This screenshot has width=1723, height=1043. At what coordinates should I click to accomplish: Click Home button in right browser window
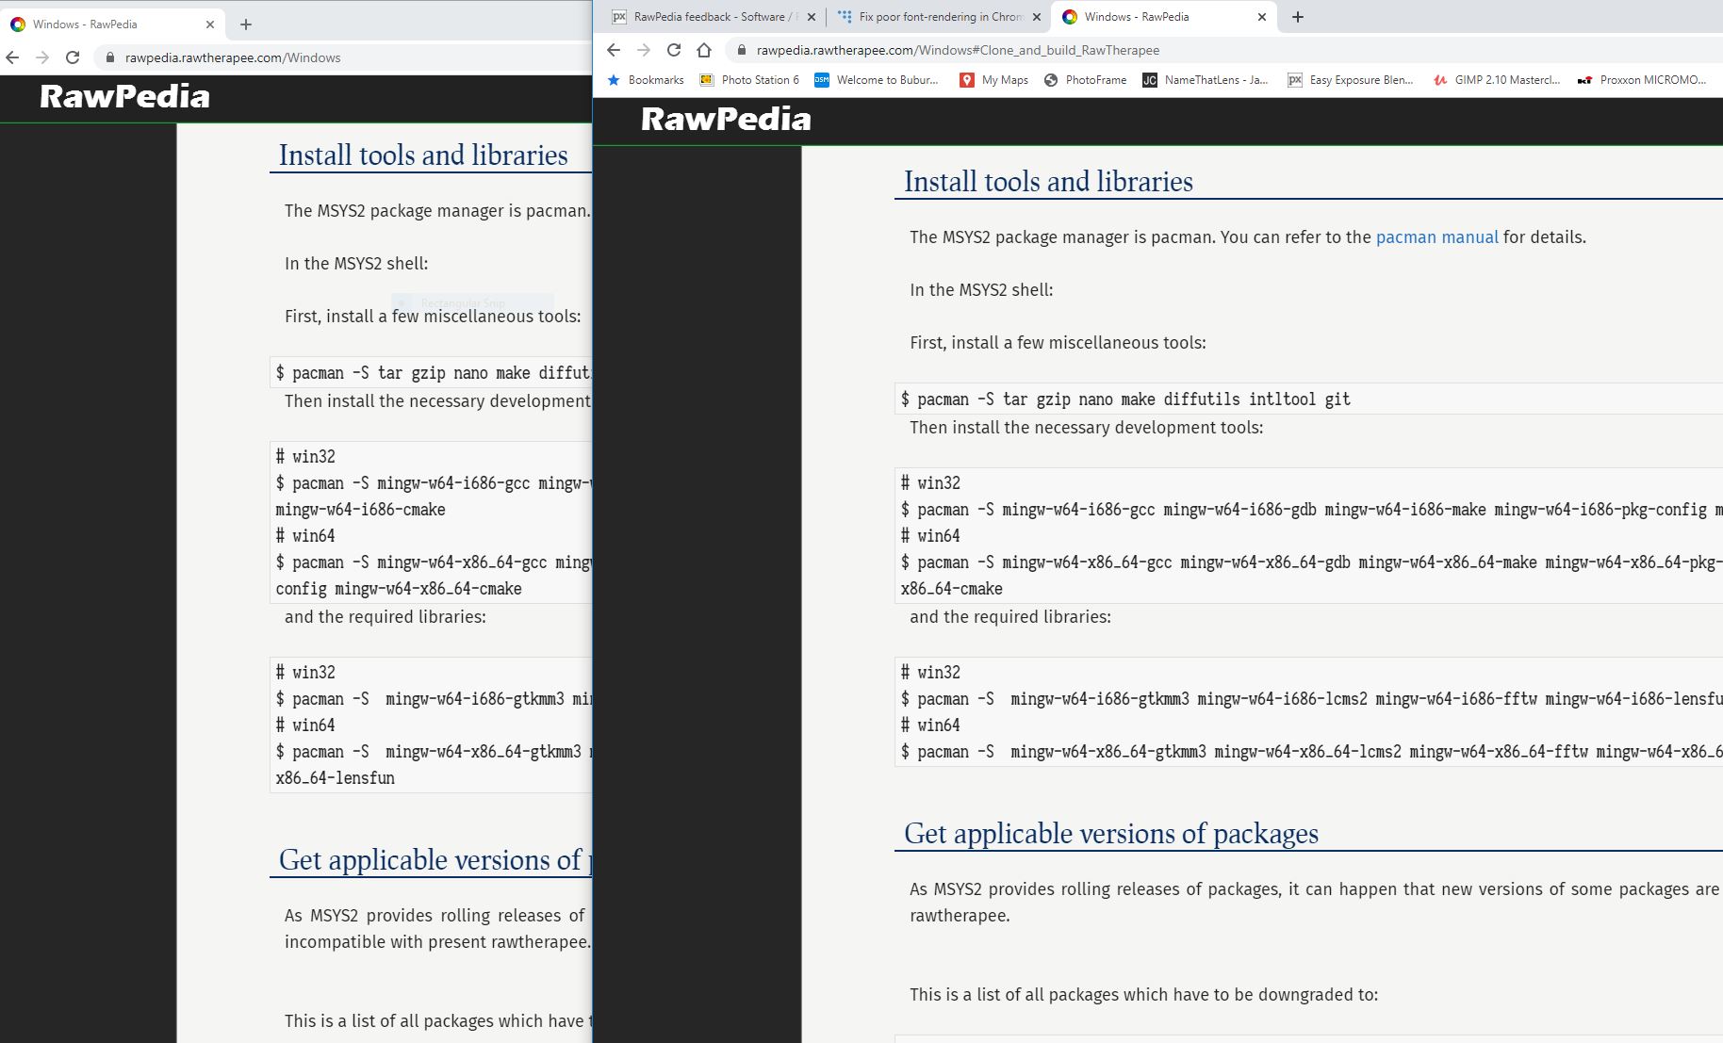coord(704,50)
